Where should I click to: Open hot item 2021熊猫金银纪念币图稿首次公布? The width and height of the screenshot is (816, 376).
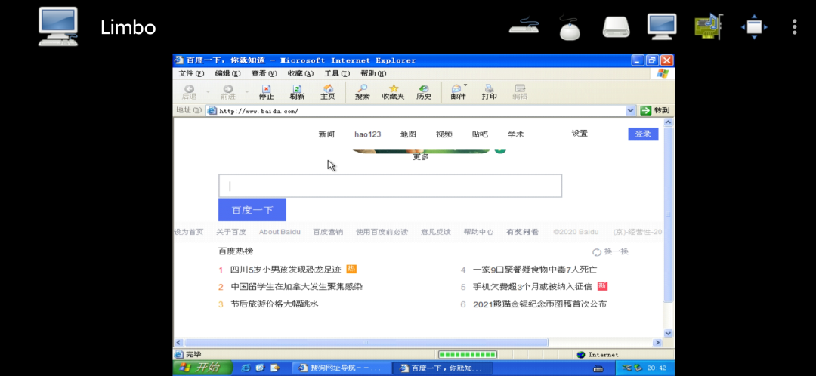coord(539,304)
